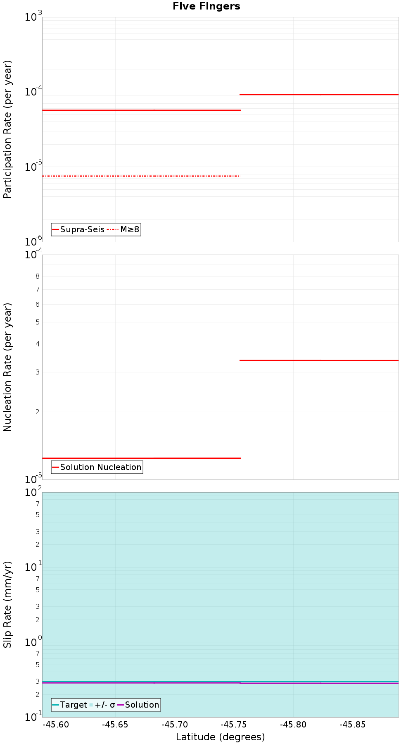
Task: Click the Five Fingers chart title
Action: 206,6
